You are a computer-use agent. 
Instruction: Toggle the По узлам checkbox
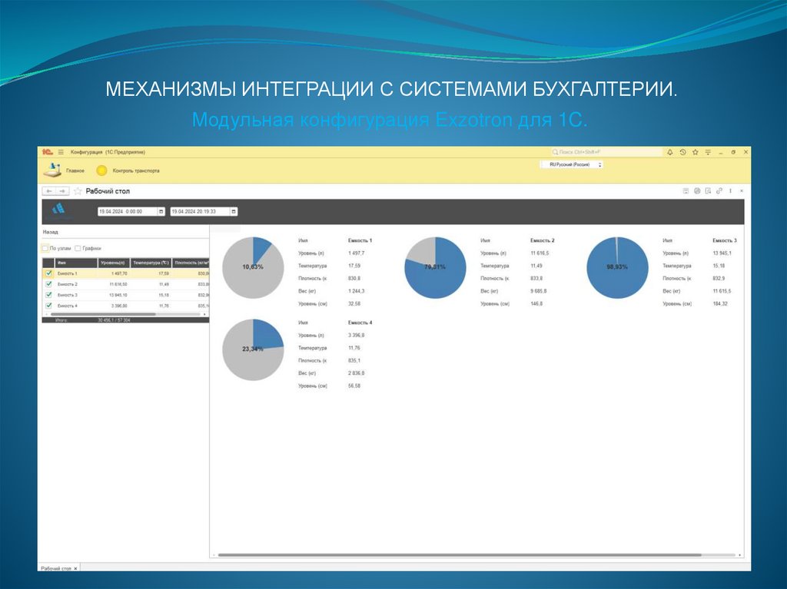(45, 248)
